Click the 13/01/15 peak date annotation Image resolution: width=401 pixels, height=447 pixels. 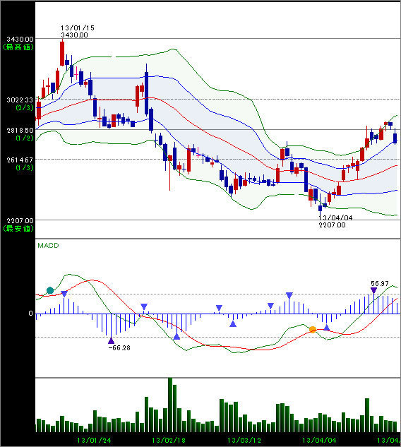tap(78, 28)
